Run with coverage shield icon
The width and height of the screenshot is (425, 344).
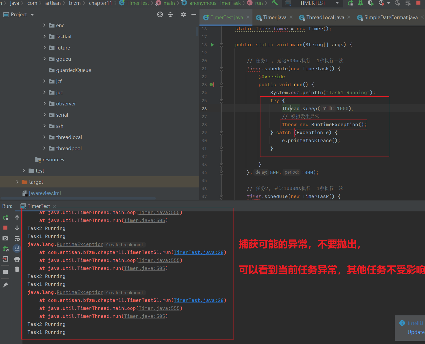tap(371, 3)
